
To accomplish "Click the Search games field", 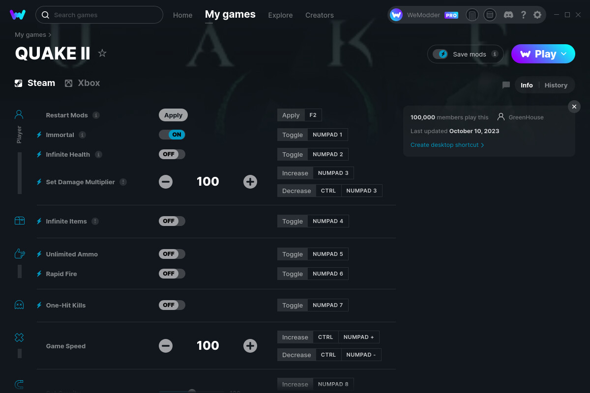I will 99,15.
